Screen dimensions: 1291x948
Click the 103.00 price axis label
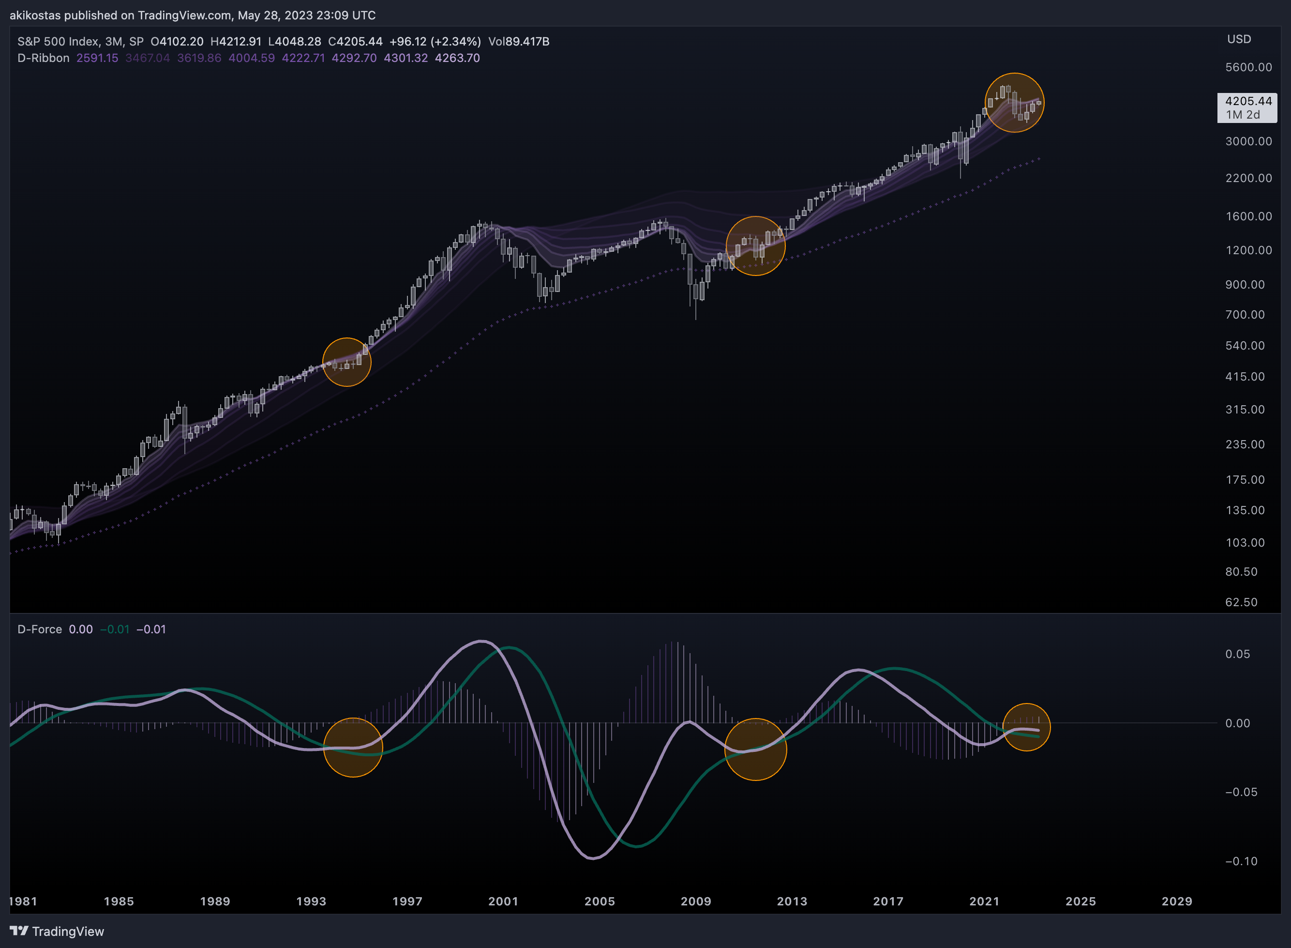(1245, 542)
